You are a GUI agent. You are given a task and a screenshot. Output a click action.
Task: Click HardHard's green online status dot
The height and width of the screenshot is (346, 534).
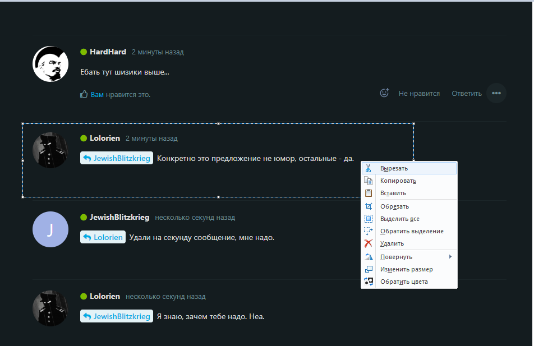pos(84,52)
